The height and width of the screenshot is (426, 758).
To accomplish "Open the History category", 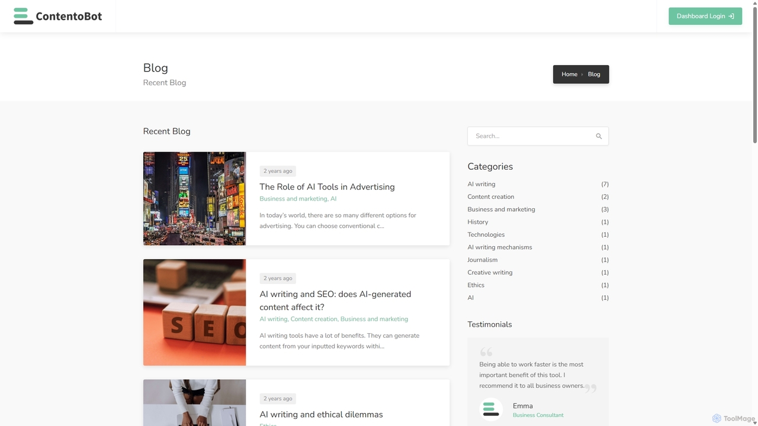I will point(478,222).
